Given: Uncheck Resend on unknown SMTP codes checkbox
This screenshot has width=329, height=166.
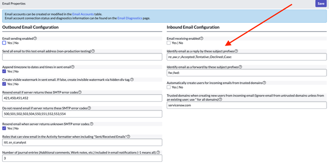Looking at the screenshot, I should pyautogui.click(x=4, y=128).
